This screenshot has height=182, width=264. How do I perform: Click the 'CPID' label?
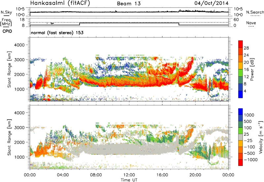coord(7,31)
